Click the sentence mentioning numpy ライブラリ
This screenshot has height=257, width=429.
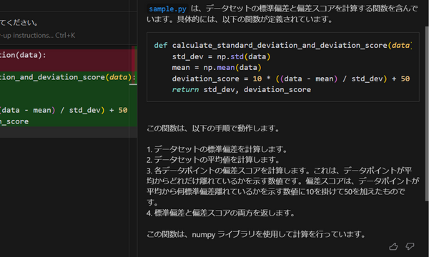tap(256, 234)
